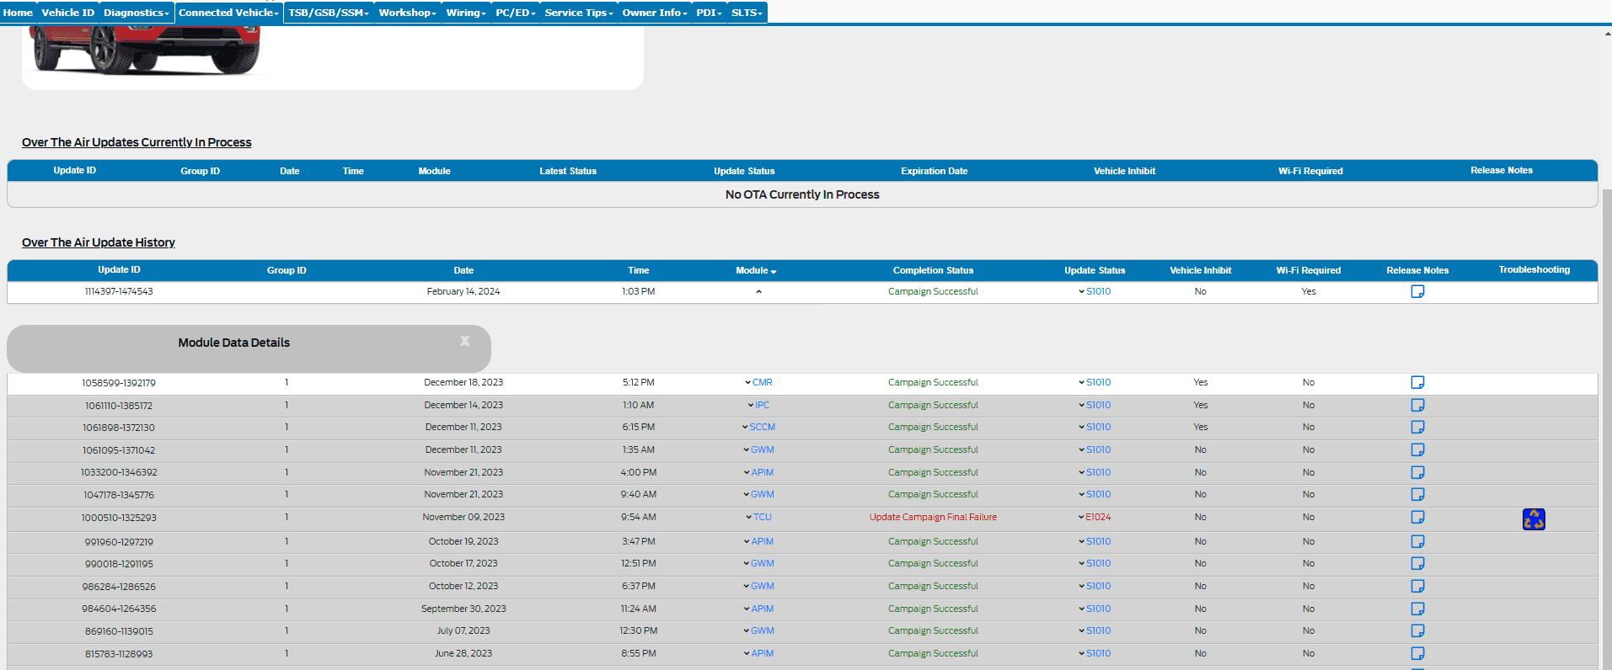The height and width of the screenshot is (670, 1612).
Task: Close the Module Data Details panel
Action: click(x=464, y=341)
